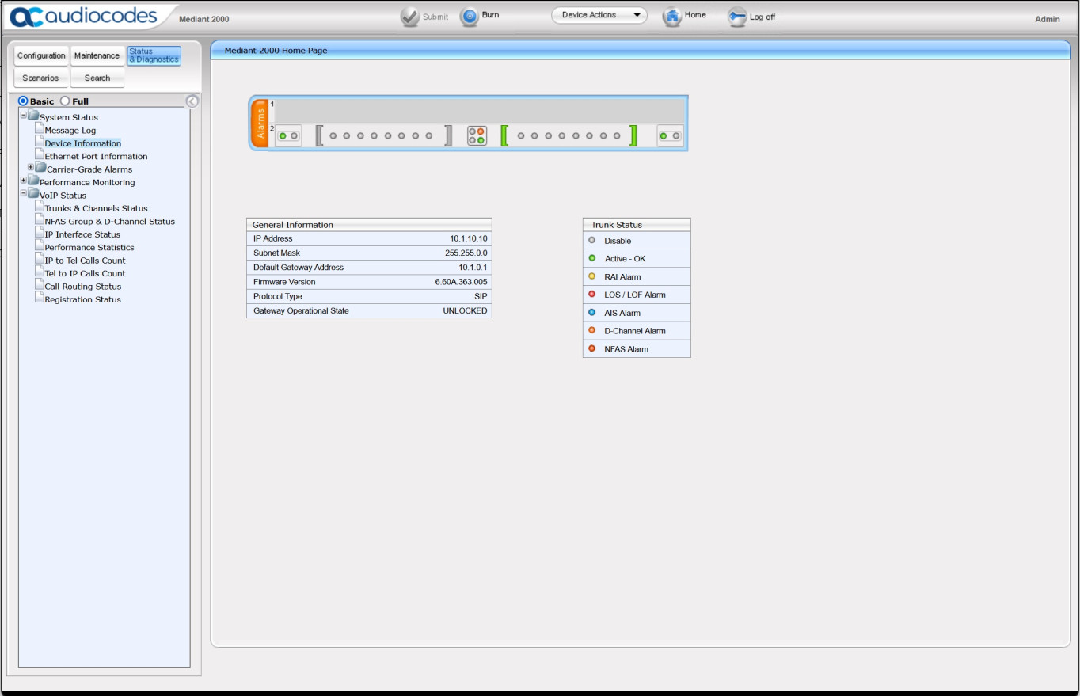The image size is (1080, 696).
Task: Expand the Carrier-Grade Alarms node
Action: [x=31, y=168]
